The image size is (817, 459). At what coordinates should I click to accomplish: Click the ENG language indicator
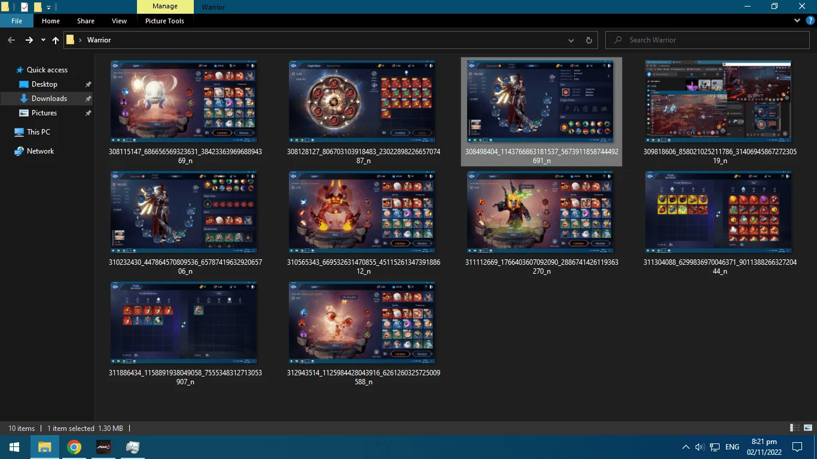(x=732, y=447)
